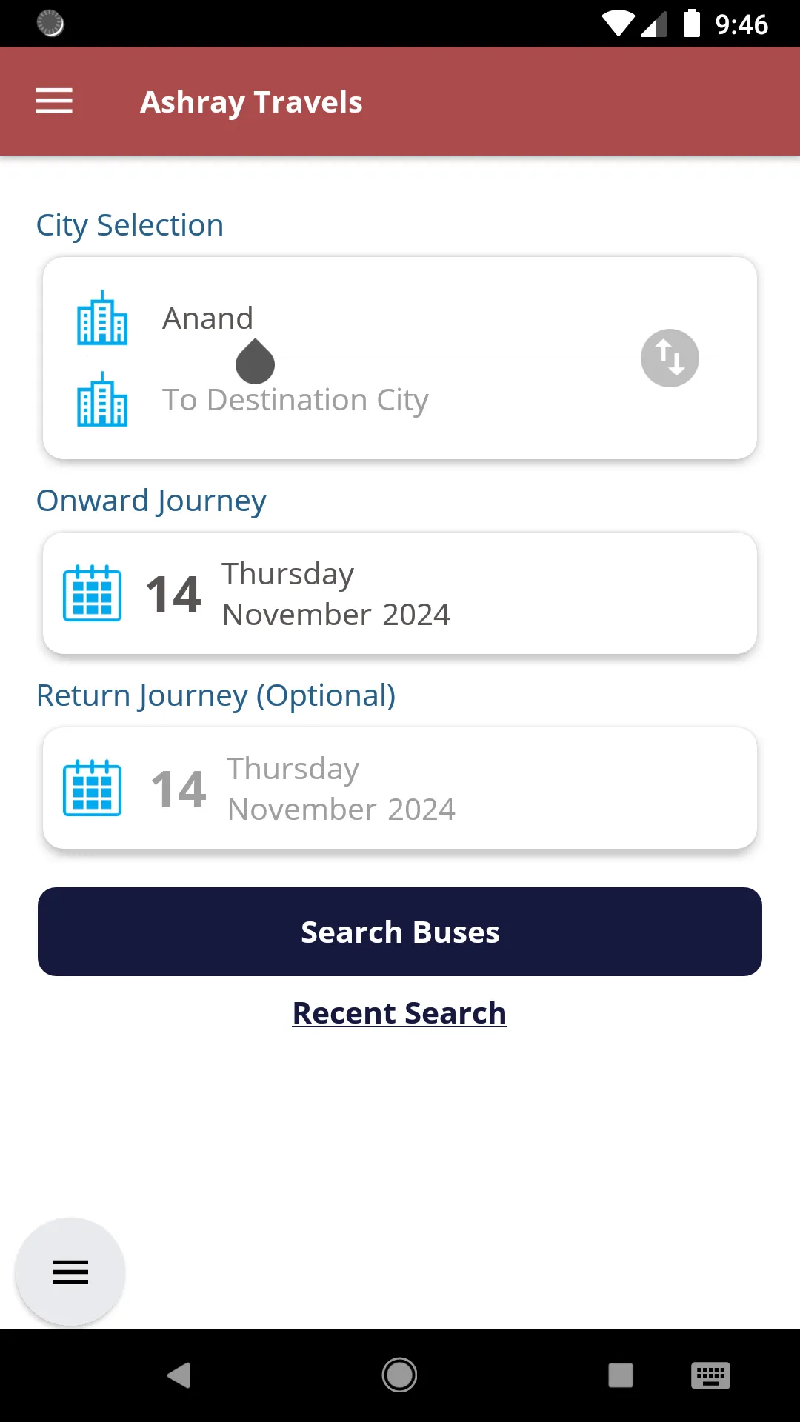Select the Anand source city field
The height and width of the screenshot is (1422, 800).
click(x=385, y=318)
